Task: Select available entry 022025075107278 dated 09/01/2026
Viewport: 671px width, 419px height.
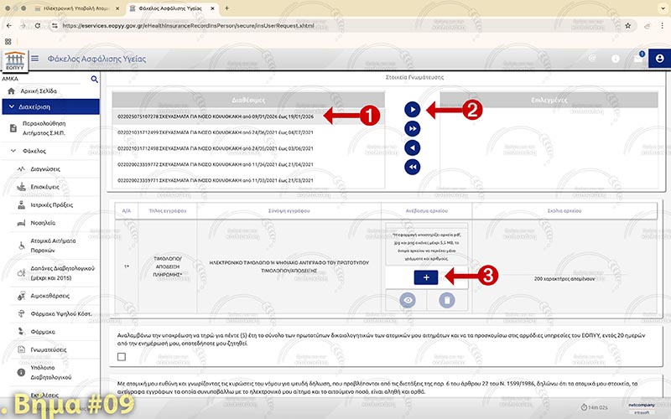Action: coord(213,116)
